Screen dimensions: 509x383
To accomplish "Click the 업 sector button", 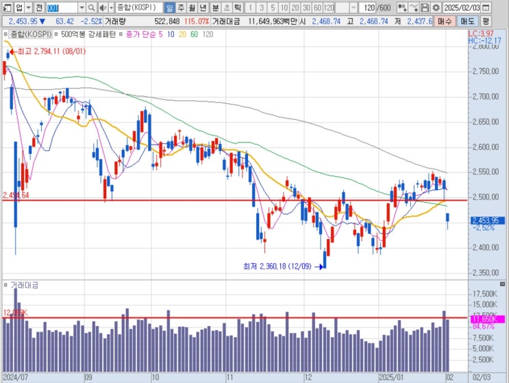I will pyautogui.click(x=19, y=7).
